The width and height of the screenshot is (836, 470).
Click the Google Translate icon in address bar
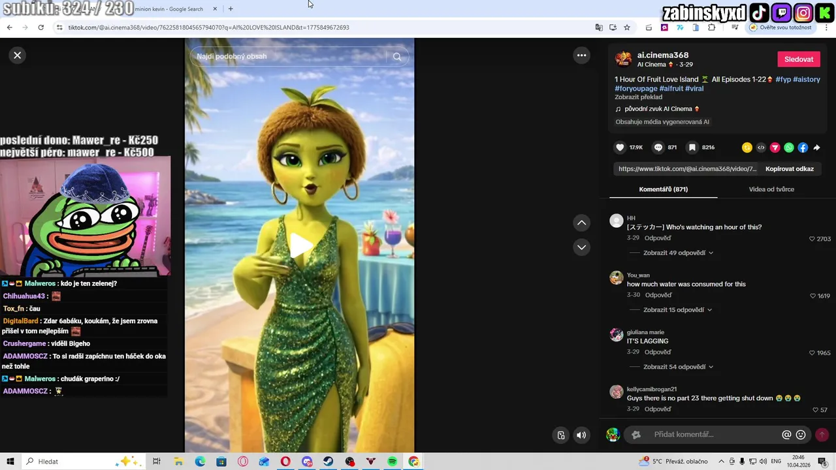(599, 27)
